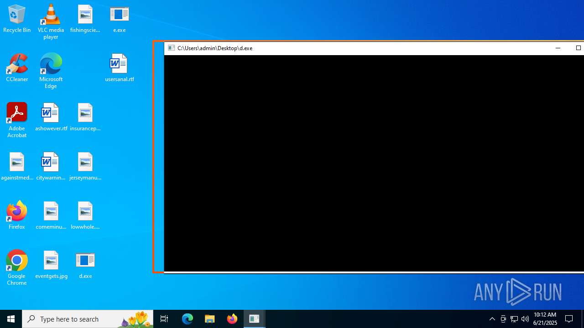Open the Action Center notifications
This screenshot has width=584, height=328.
(x=569, y=319)
